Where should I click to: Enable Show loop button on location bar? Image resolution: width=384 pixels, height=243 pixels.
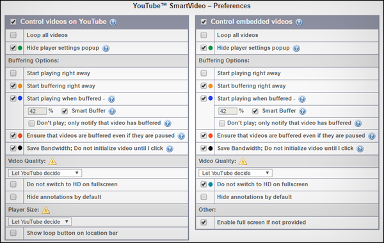(x=13, y=233)
